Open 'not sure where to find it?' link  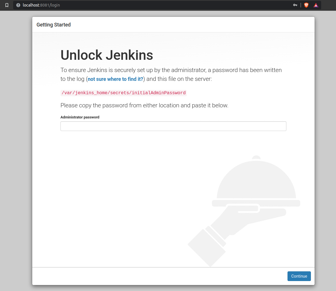115,79
